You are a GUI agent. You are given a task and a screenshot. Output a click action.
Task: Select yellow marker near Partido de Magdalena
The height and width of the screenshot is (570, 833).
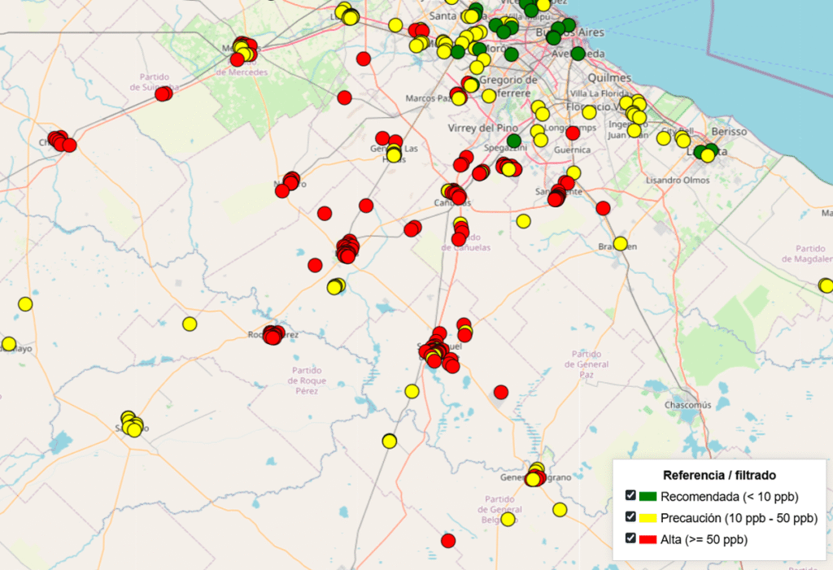(x=826, y=285)
